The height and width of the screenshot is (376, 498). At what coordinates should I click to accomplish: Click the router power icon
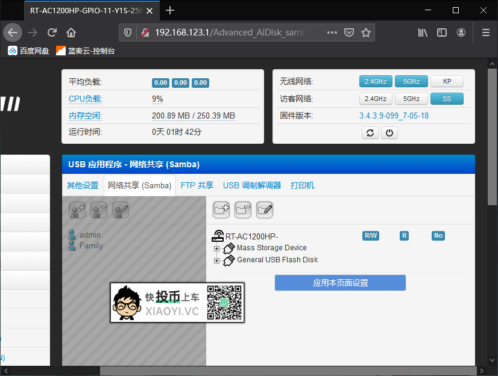coord(389,133)
